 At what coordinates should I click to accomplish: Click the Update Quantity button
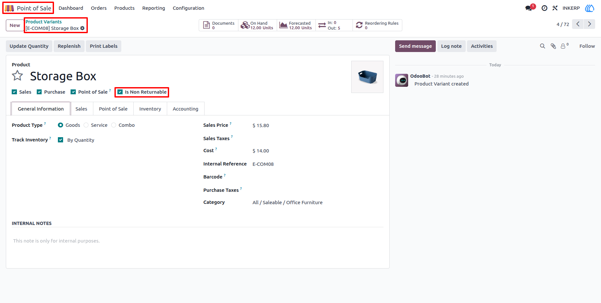tap(29, 46)
